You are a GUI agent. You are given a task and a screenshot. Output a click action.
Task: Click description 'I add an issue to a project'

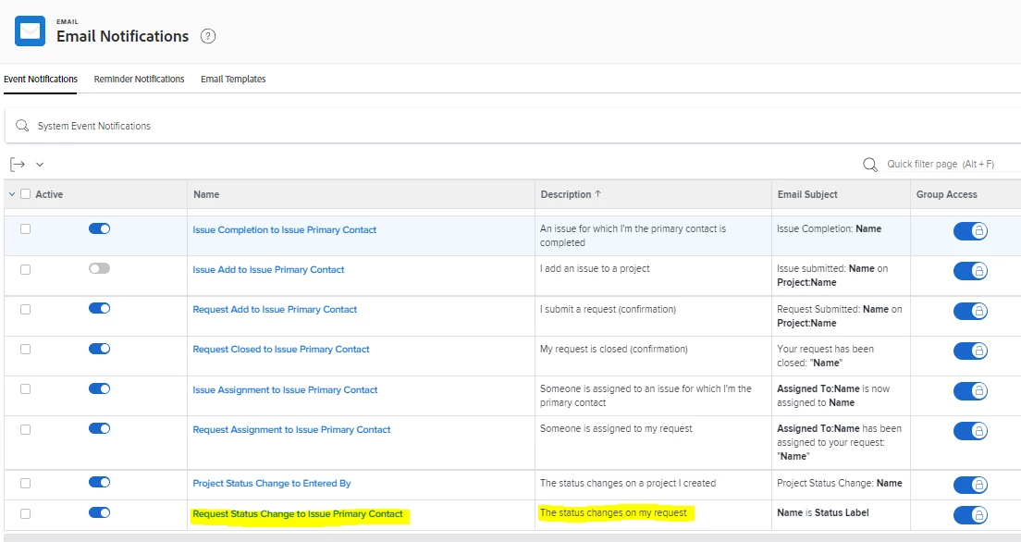(595, 268)
